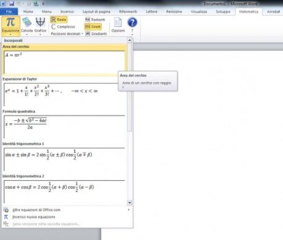Image resolution: width=283 pixels, height=240 pixels.
Task: Insert the Identità trigonometrica 2 equation
Action: (64, 189)
